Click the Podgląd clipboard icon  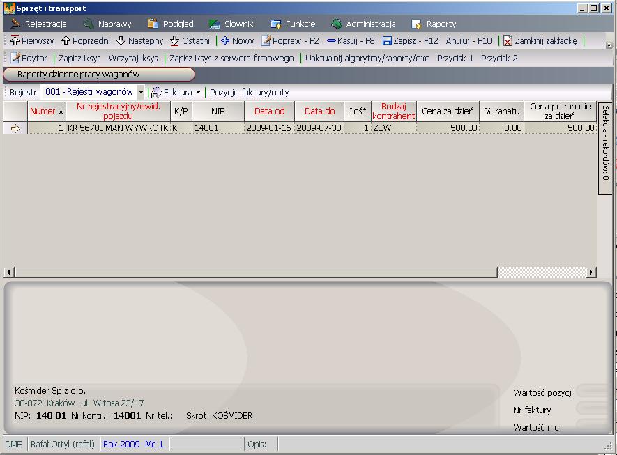(x=153, y=24)
